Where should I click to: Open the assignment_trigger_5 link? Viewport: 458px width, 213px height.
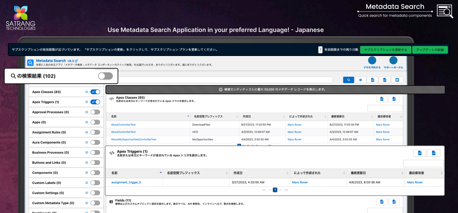[x=126, y=182]
